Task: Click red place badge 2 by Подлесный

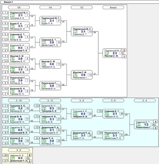Action: click(124, 50)
